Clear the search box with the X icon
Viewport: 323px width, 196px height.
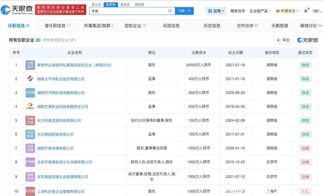point(170,11)
